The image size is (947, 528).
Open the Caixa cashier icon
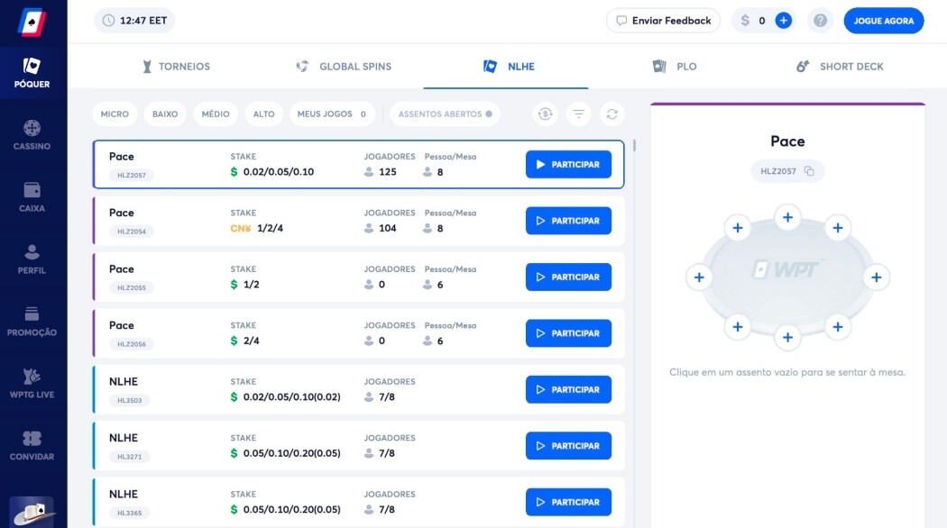pyautogui.click(x=32, y=196)
